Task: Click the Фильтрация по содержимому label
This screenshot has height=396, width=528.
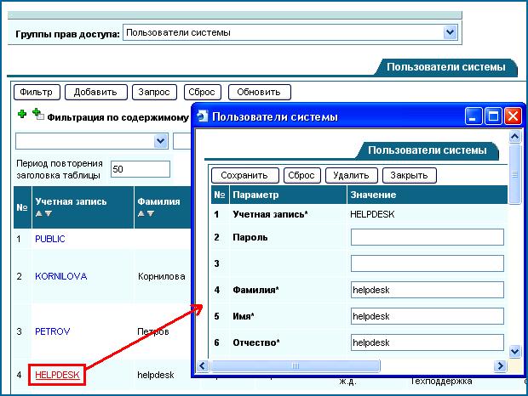Action: (118, 117)
